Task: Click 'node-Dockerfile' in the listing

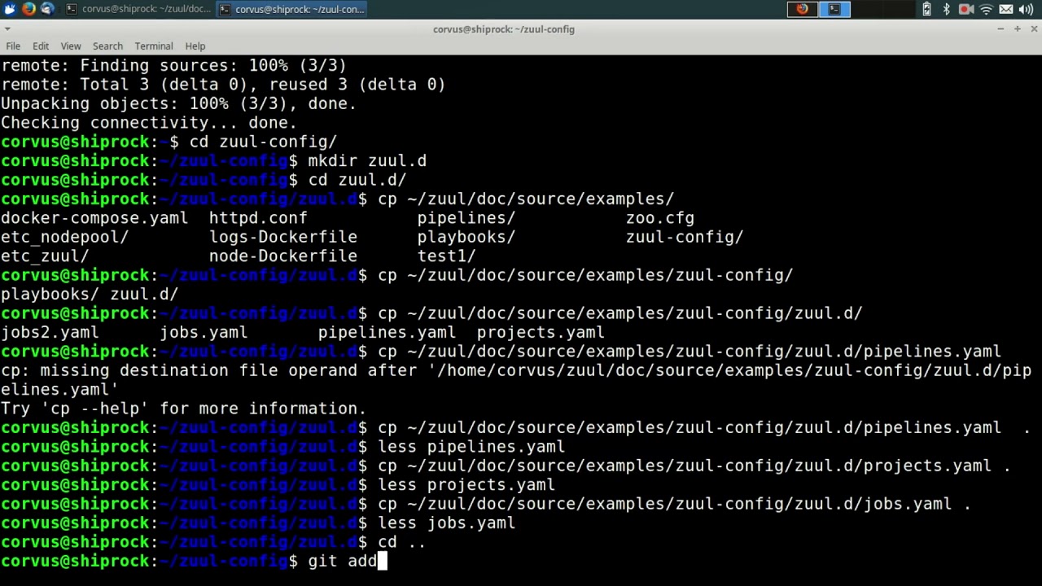Action: (283, 256)
